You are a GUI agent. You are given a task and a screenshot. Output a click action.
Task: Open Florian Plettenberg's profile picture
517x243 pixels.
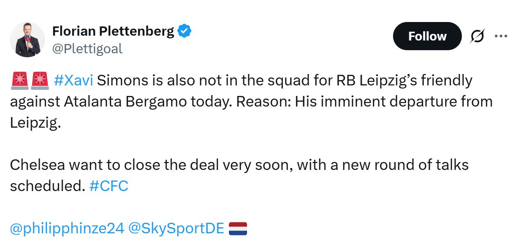[x=27, y=40]
